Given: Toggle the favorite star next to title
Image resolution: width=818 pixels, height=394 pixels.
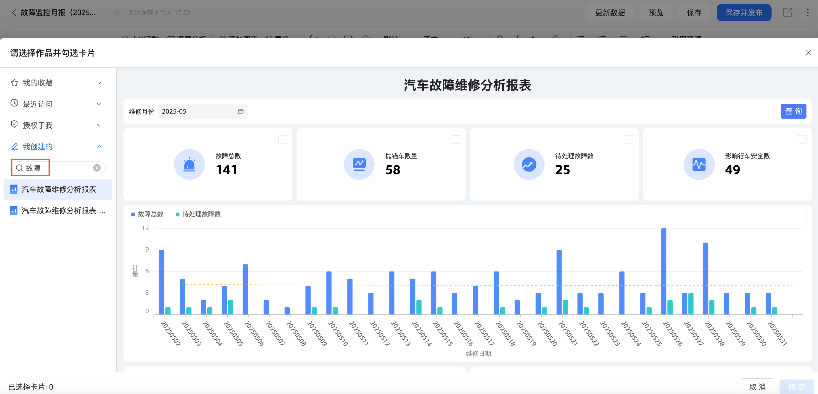Looking at the screenshot, I should point(117,12).
